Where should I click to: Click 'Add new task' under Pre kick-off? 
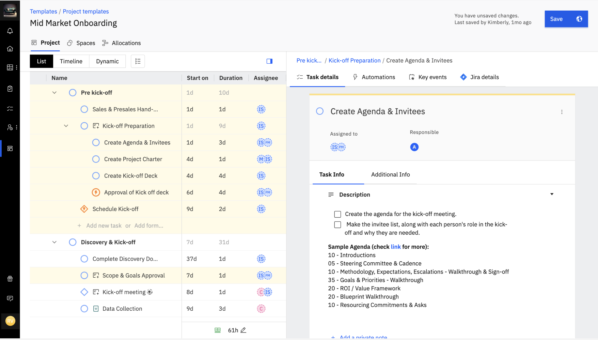coord(104,226)
